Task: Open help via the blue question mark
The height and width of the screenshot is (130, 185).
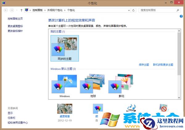Action: (181, 16)
